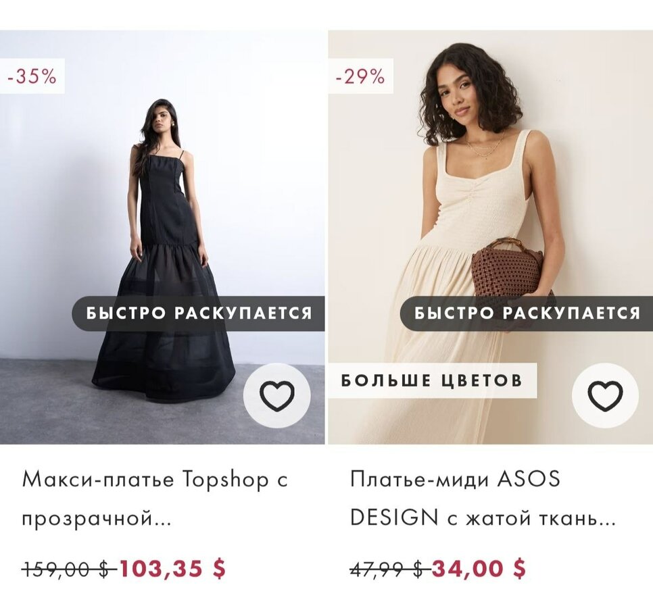Click the heart icon on ASOS DESIGN dress
Image resolution: width=653 pixels, height=608 pixels.
pos(605,396)
